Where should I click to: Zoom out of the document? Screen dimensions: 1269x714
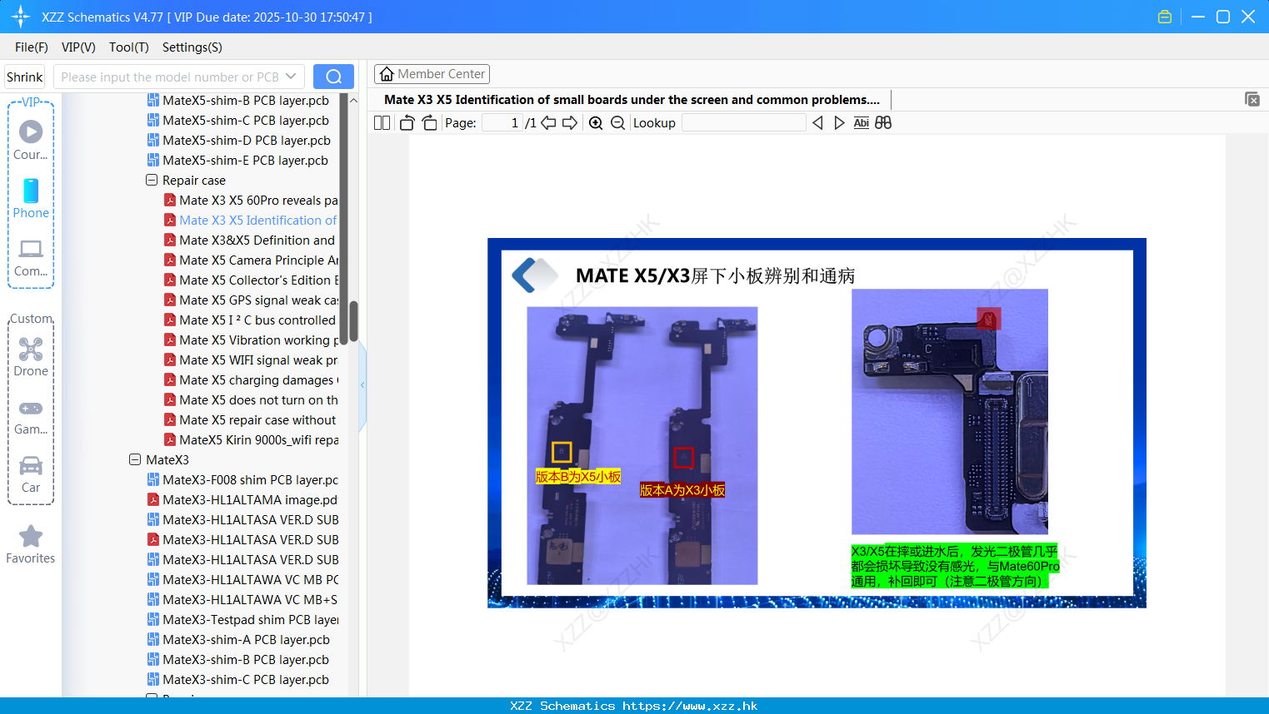point(617,123)
